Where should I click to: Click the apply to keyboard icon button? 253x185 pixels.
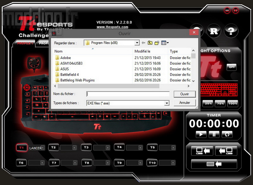coord(214,164)
